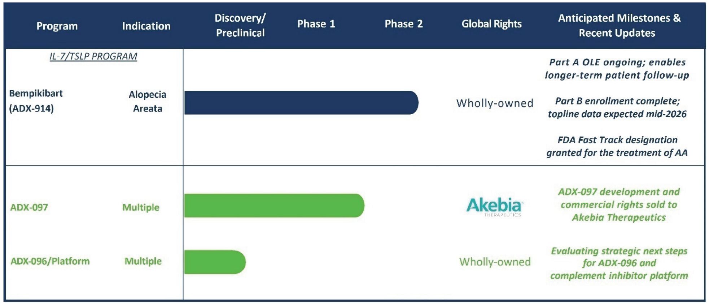Select the Bempikibart (ADX-914) program name
The height and width of the screenshot is (304, 709).
pos(36,101)
